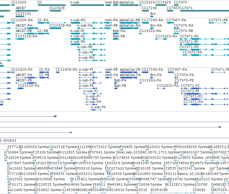Click the AT01171.3prime label
Screen dimensions: 229x194
[21, 185]
